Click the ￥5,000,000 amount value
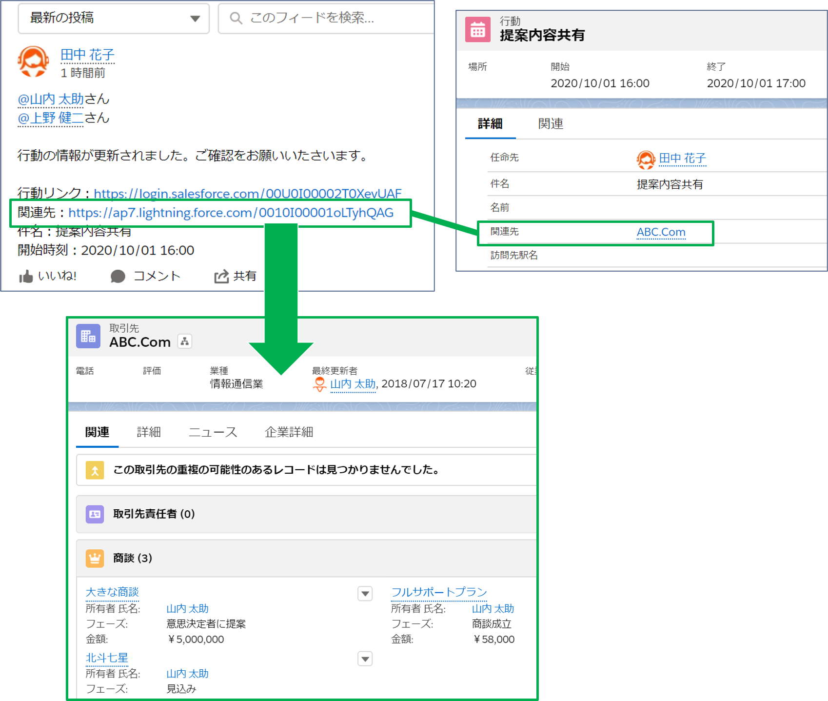This screenshot has height=701, width=828. [x=195, y=640]
